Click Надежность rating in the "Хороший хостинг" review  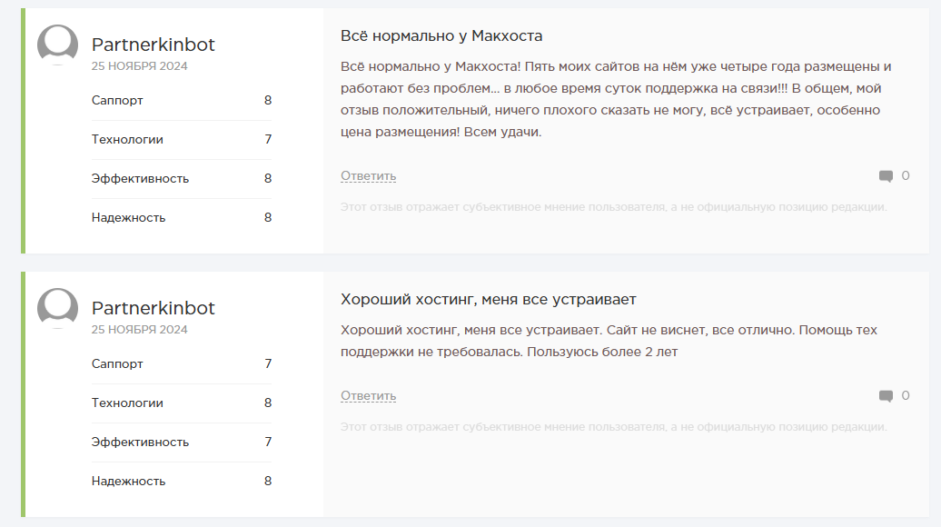pos(181,481)
